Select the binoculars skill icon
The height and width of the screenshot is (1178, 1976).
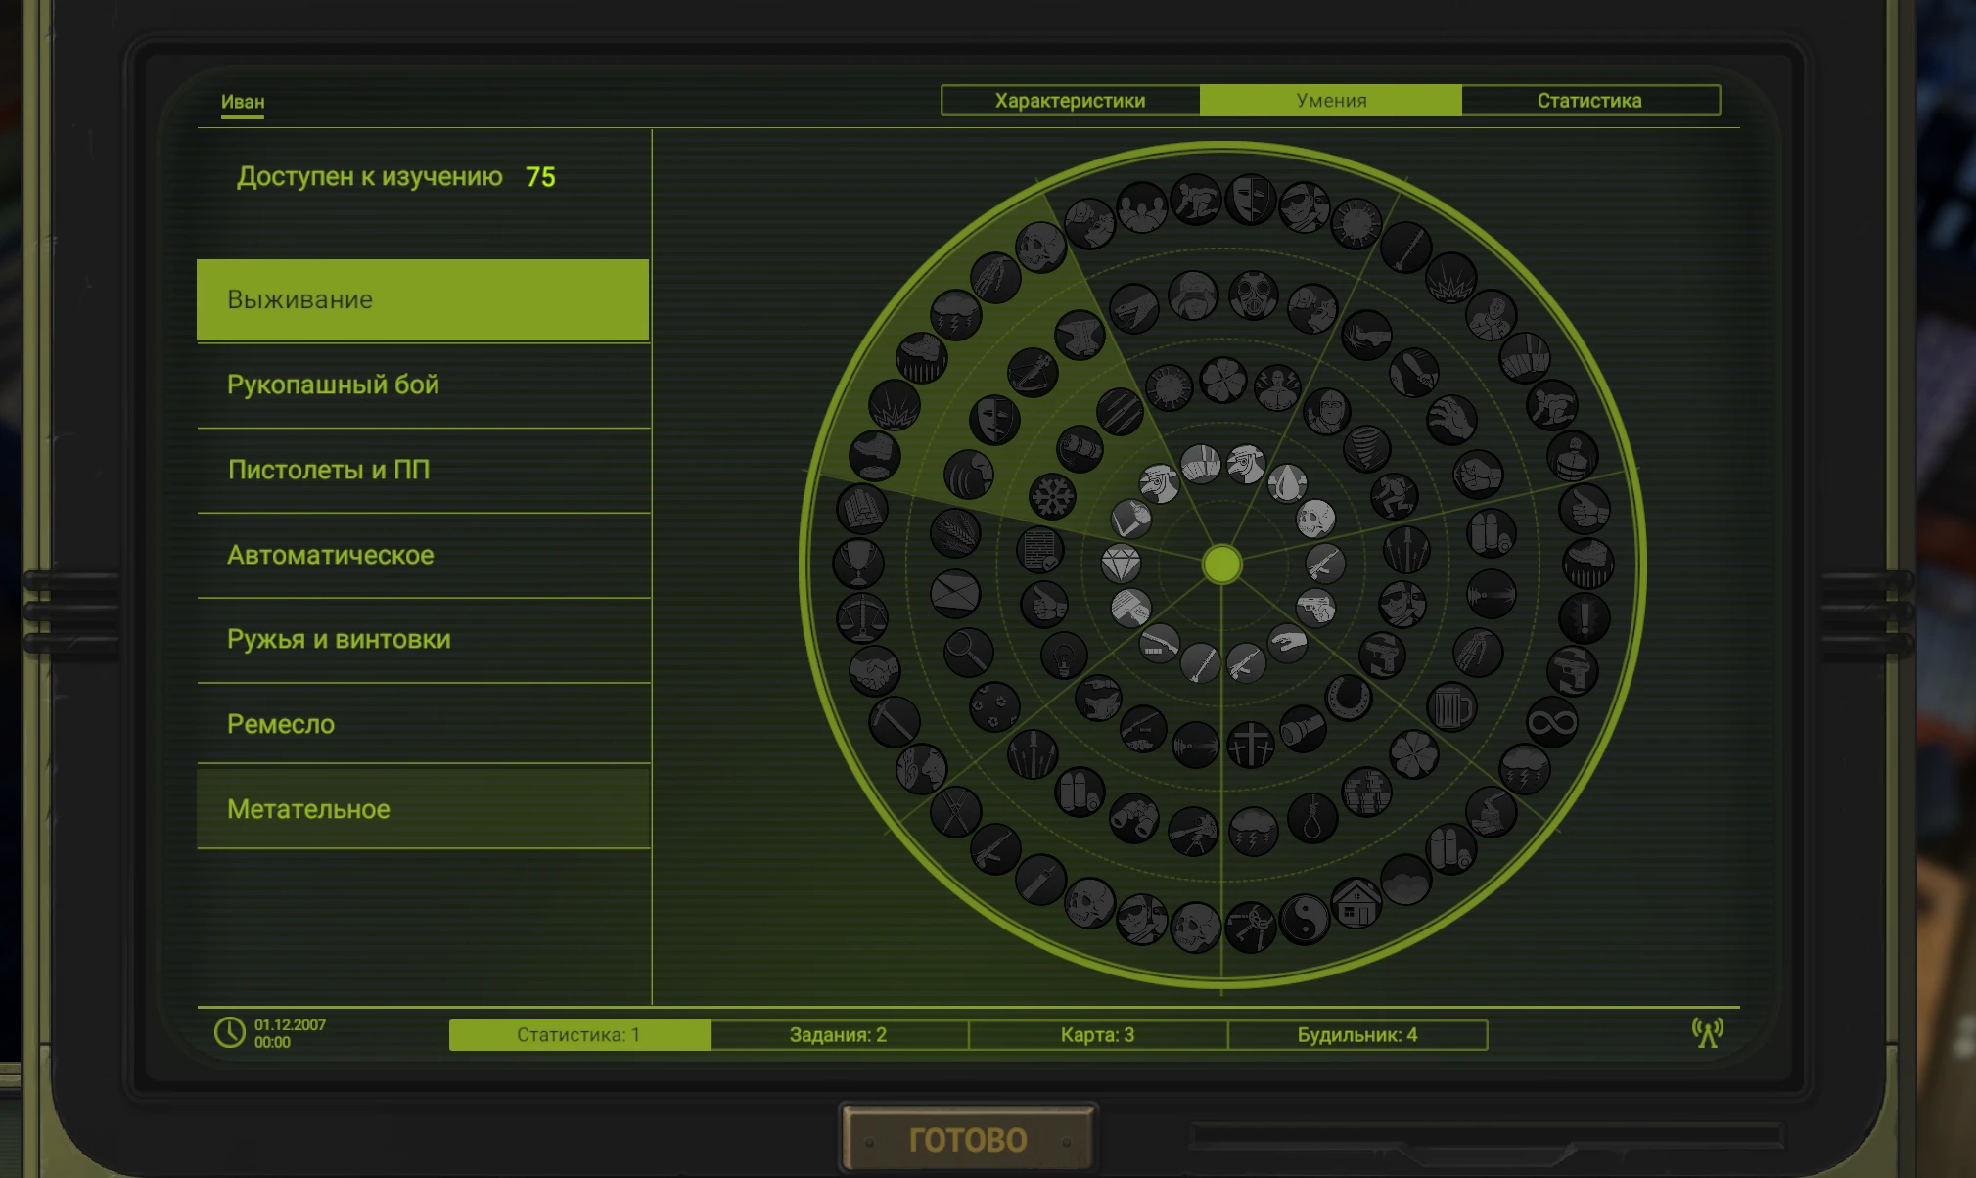1133,818
